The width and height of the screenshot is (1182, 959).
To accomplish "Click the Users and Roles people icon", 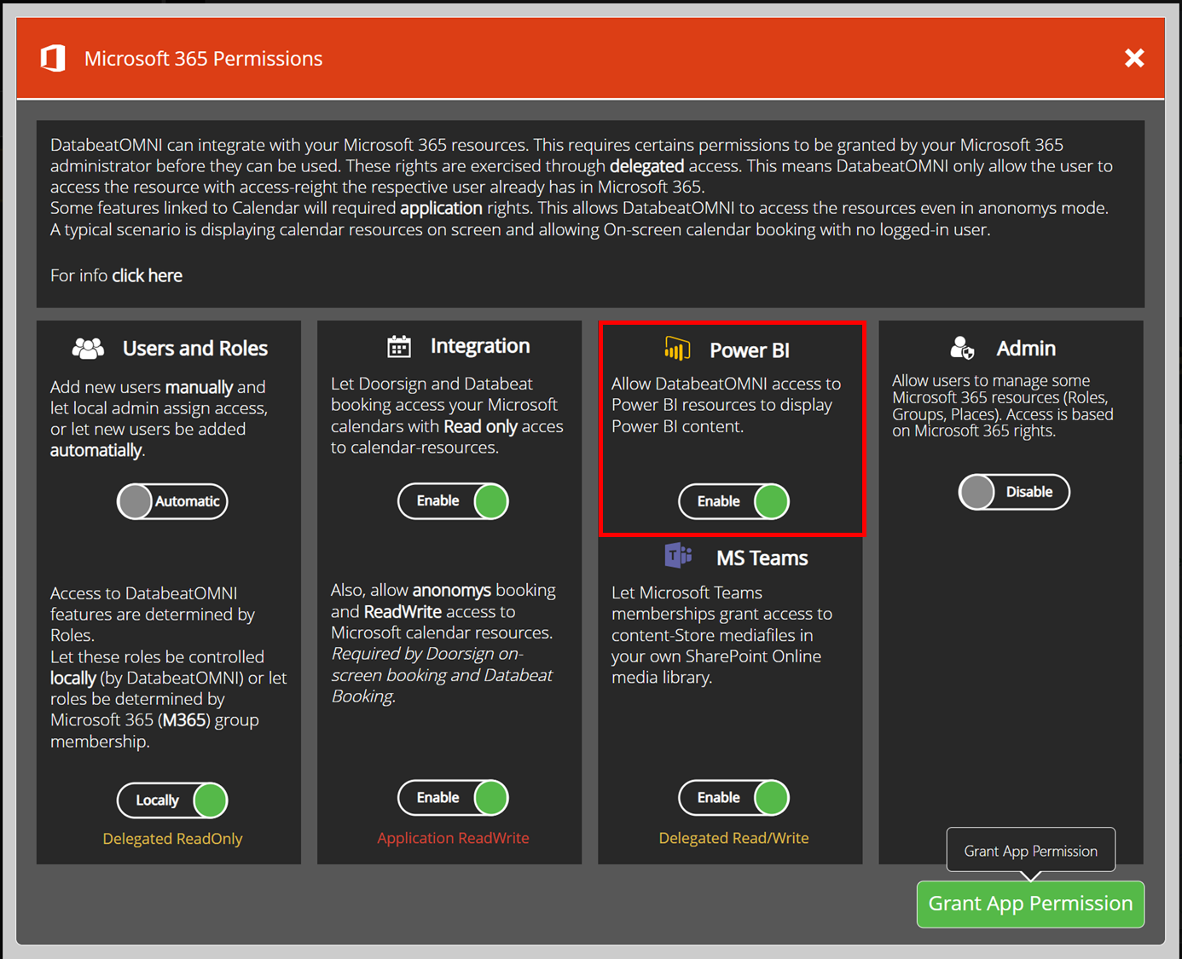I will (x=88, y=348).
